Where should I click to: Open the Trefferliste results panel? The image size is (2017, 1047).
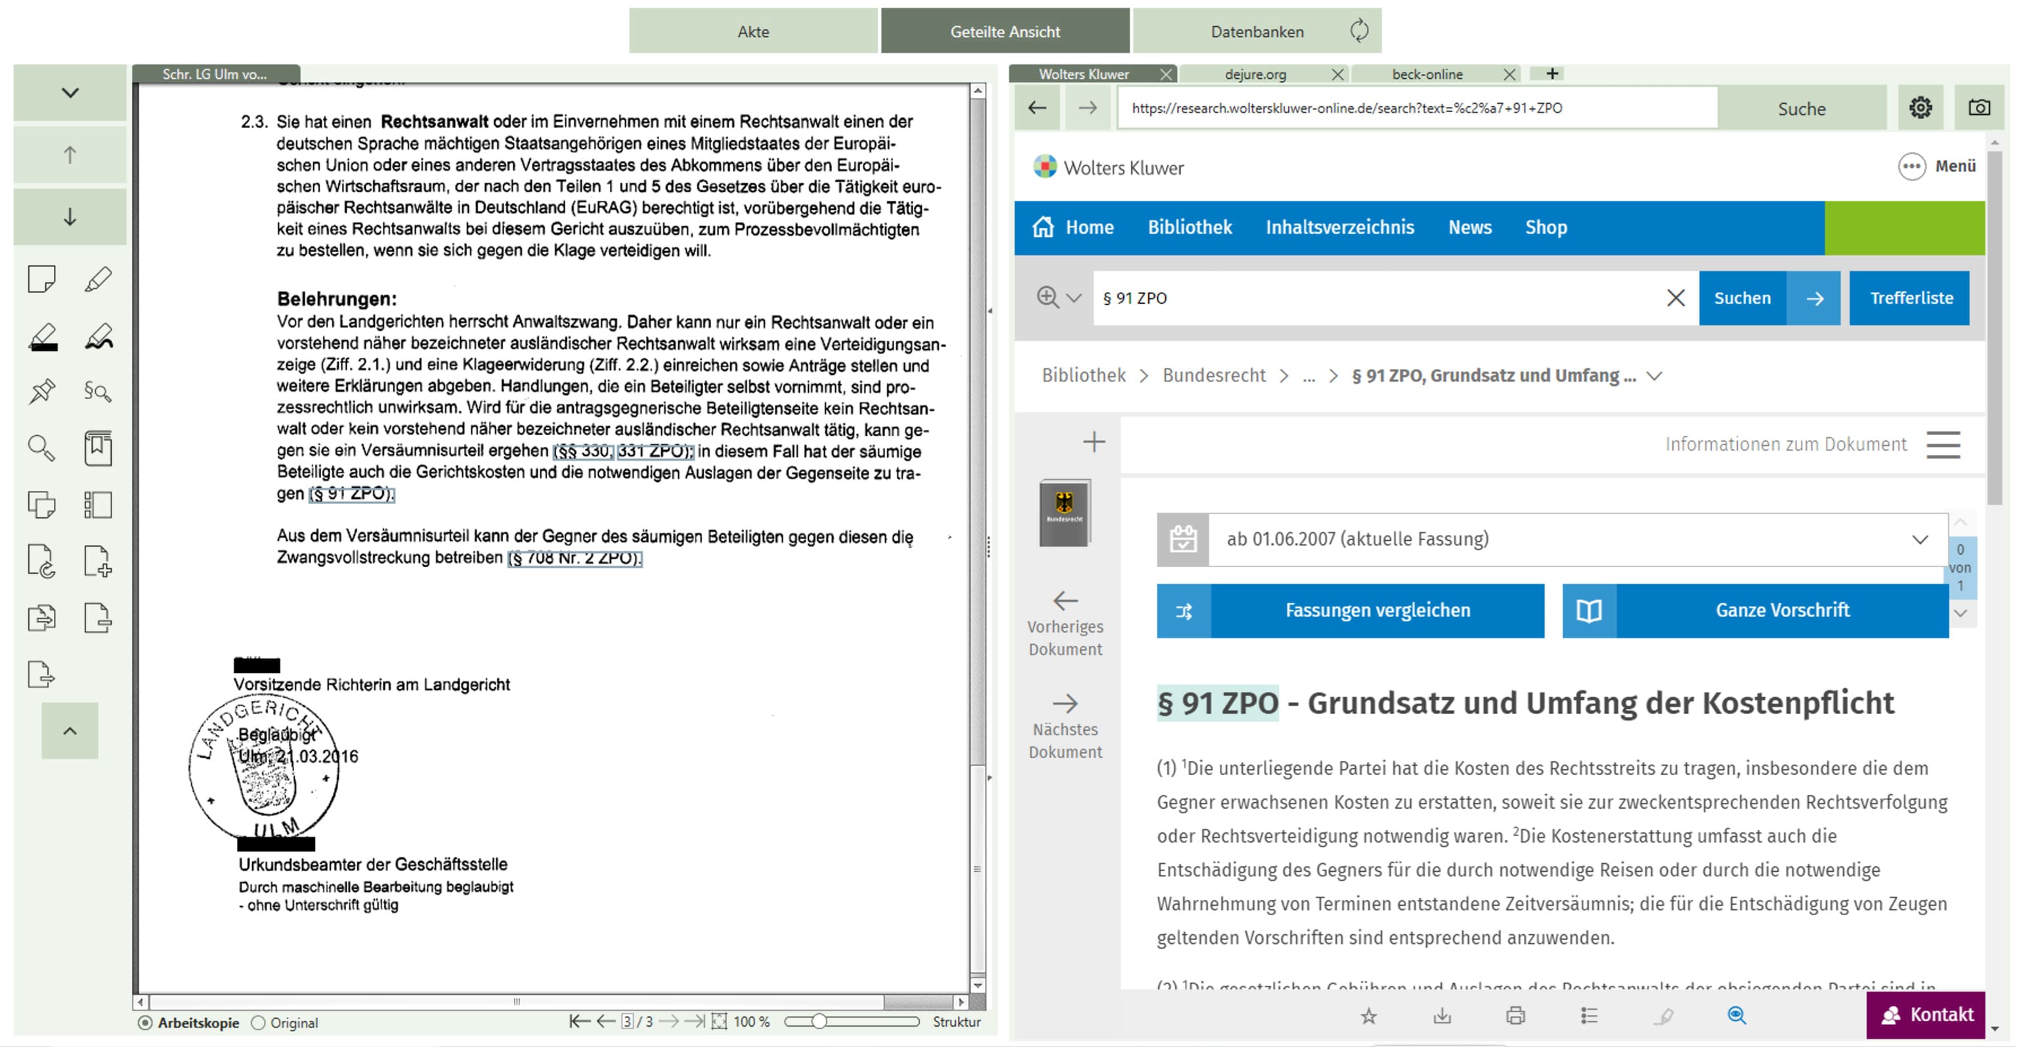tap(1910, 296)
